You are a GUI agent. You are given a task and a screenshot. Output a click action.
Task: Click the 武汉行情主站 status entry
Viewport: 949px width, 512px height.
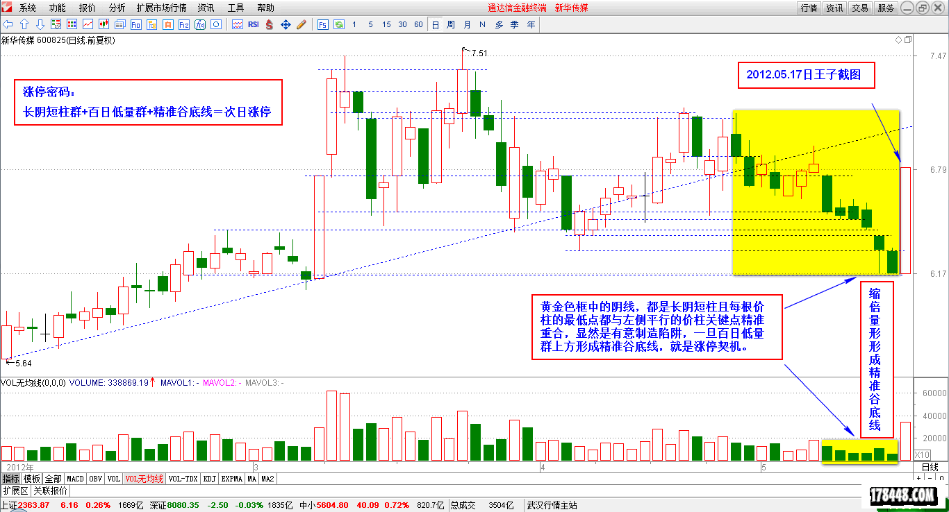(552, 505)
